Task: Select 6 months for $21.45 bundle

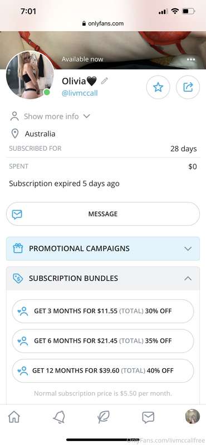Action: click(103, 341)
